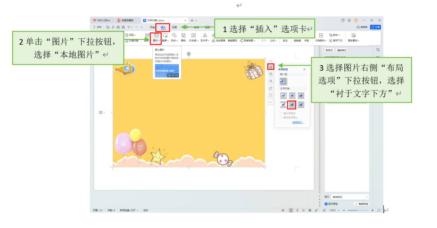Click the 校对 status bar item
437x228 pixels.
coord(146,210)
